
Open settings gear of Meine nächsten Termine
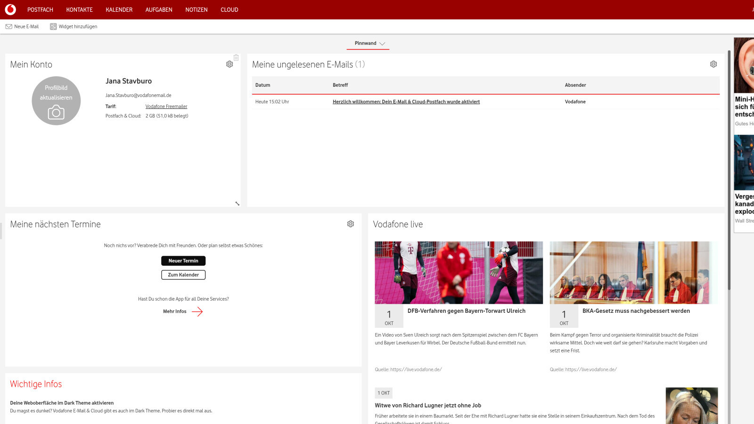350,224
